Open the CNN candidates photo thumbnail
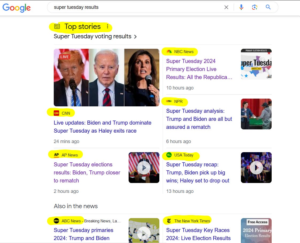The width and height of the screenshot is (300, 243). (x=106, y=77)
